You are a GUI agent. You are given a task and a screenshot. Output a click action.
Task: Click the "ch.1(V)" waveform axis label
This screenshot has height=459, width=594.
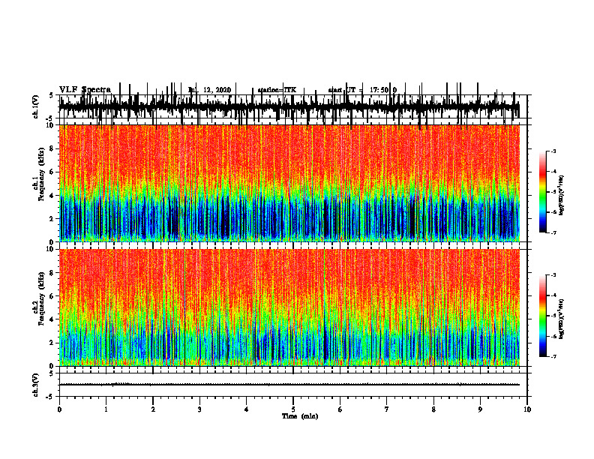[x=36, y=106]
